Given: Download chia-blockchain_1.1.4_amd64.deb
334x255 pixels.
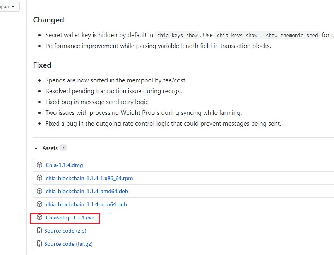Looking at the screenshot, I should pos(87,191).
